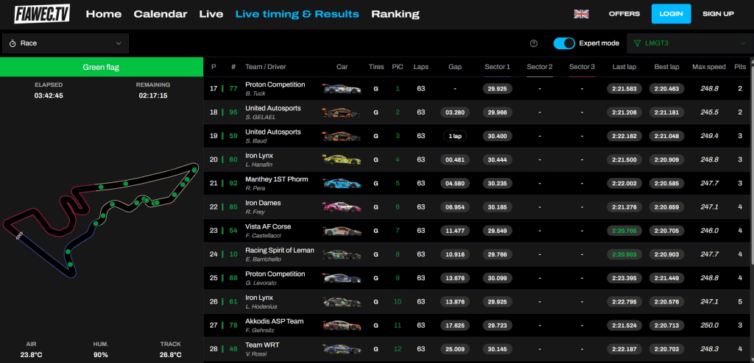
Task: Click the pink Iron Dames car image
Action: 342,207
